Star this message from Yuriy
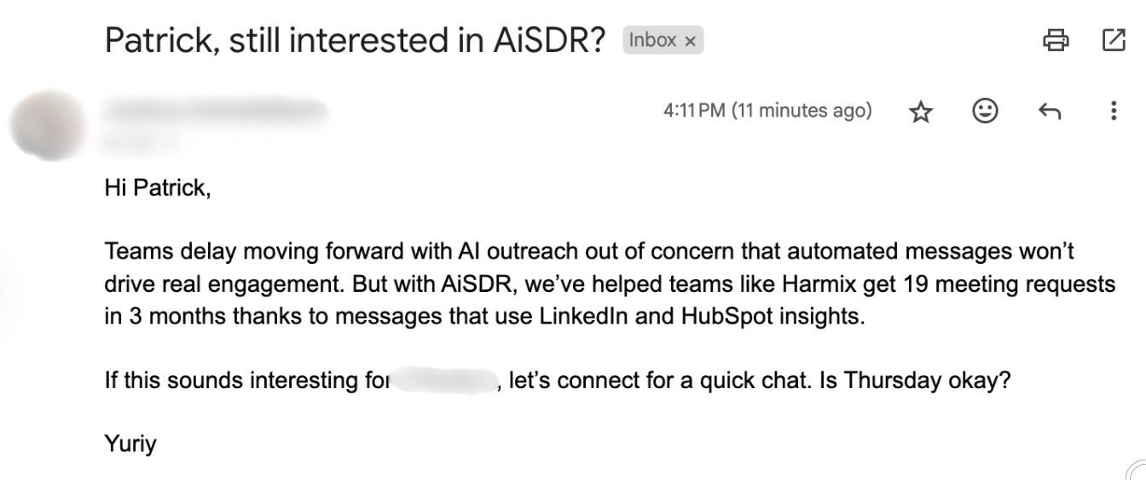 tap(921, 111)
